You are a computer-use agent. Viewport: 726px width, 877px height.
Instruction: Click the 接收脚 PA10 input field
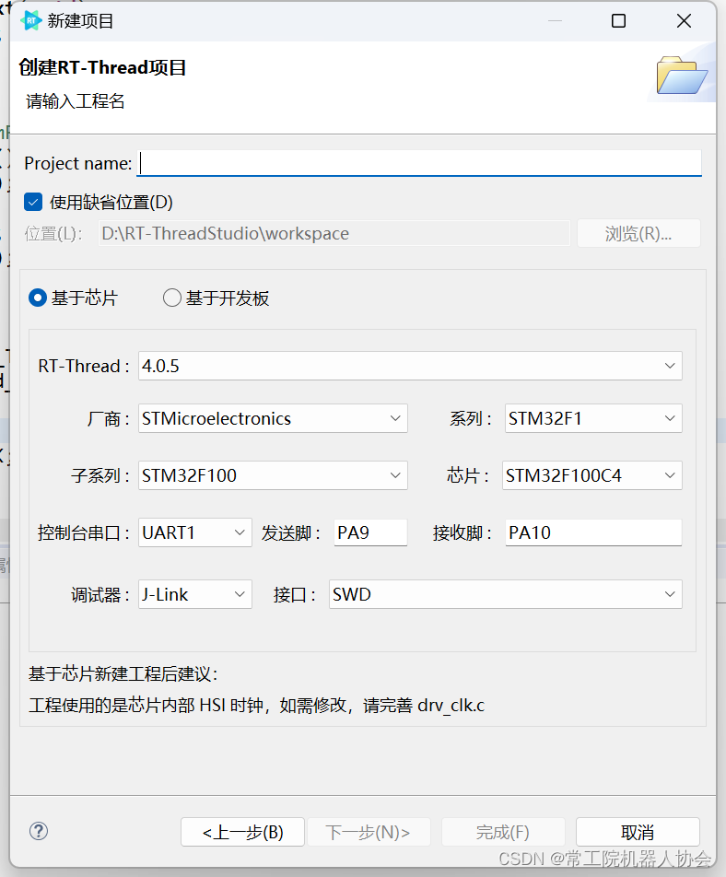coord(593,532)
